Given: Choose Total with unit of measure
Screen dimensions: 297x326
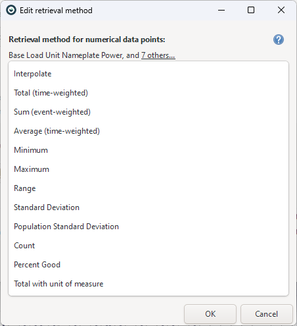Looking at the screenshot, I should tap(148, 284).
